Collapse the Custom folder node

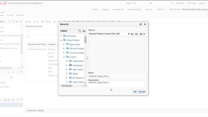tap(64, 57)
